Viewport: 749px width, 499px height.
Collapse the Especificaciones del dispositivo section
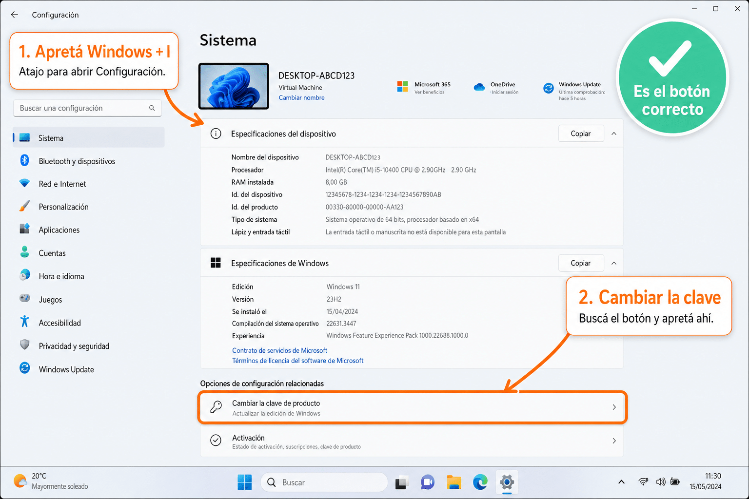[x=614, y=134]
